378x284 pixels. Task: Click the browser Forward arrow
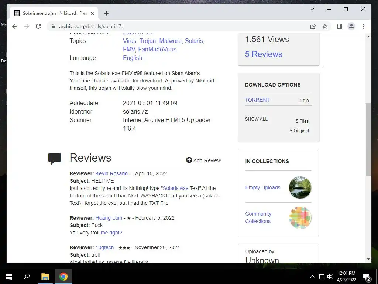point(27,26)
